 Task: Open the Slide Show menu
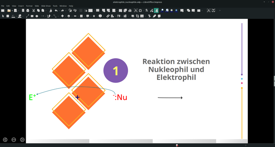click(46, 6)
